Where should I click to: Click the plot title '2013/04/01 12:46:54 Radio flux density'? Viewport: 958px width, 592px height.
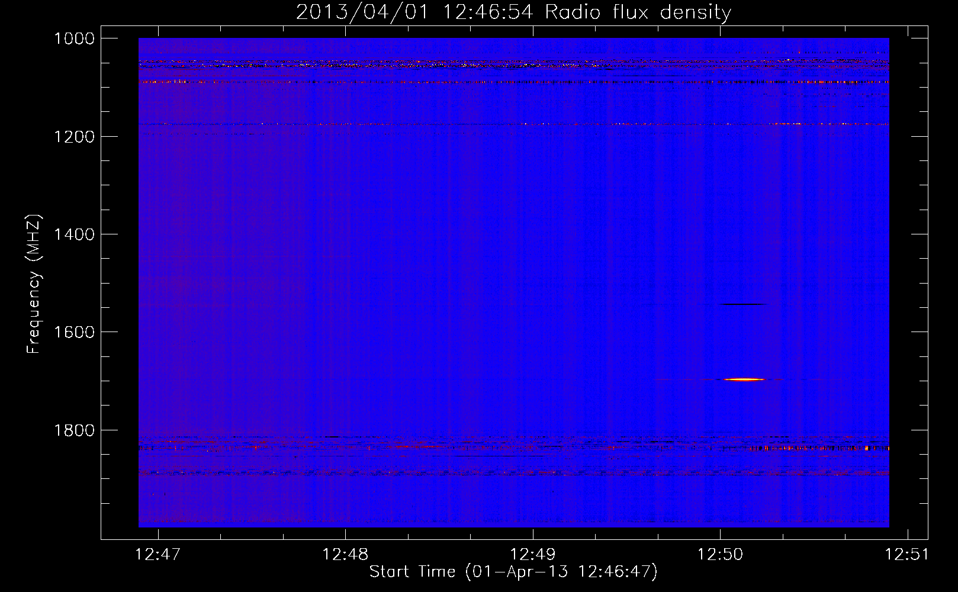pyautogui.click(x=513, y=12)
